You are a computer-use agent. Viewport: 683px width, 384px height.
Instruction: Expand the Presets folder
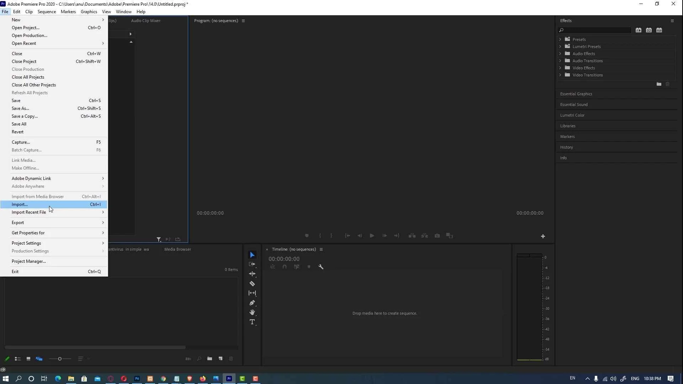tap(560, 39)
